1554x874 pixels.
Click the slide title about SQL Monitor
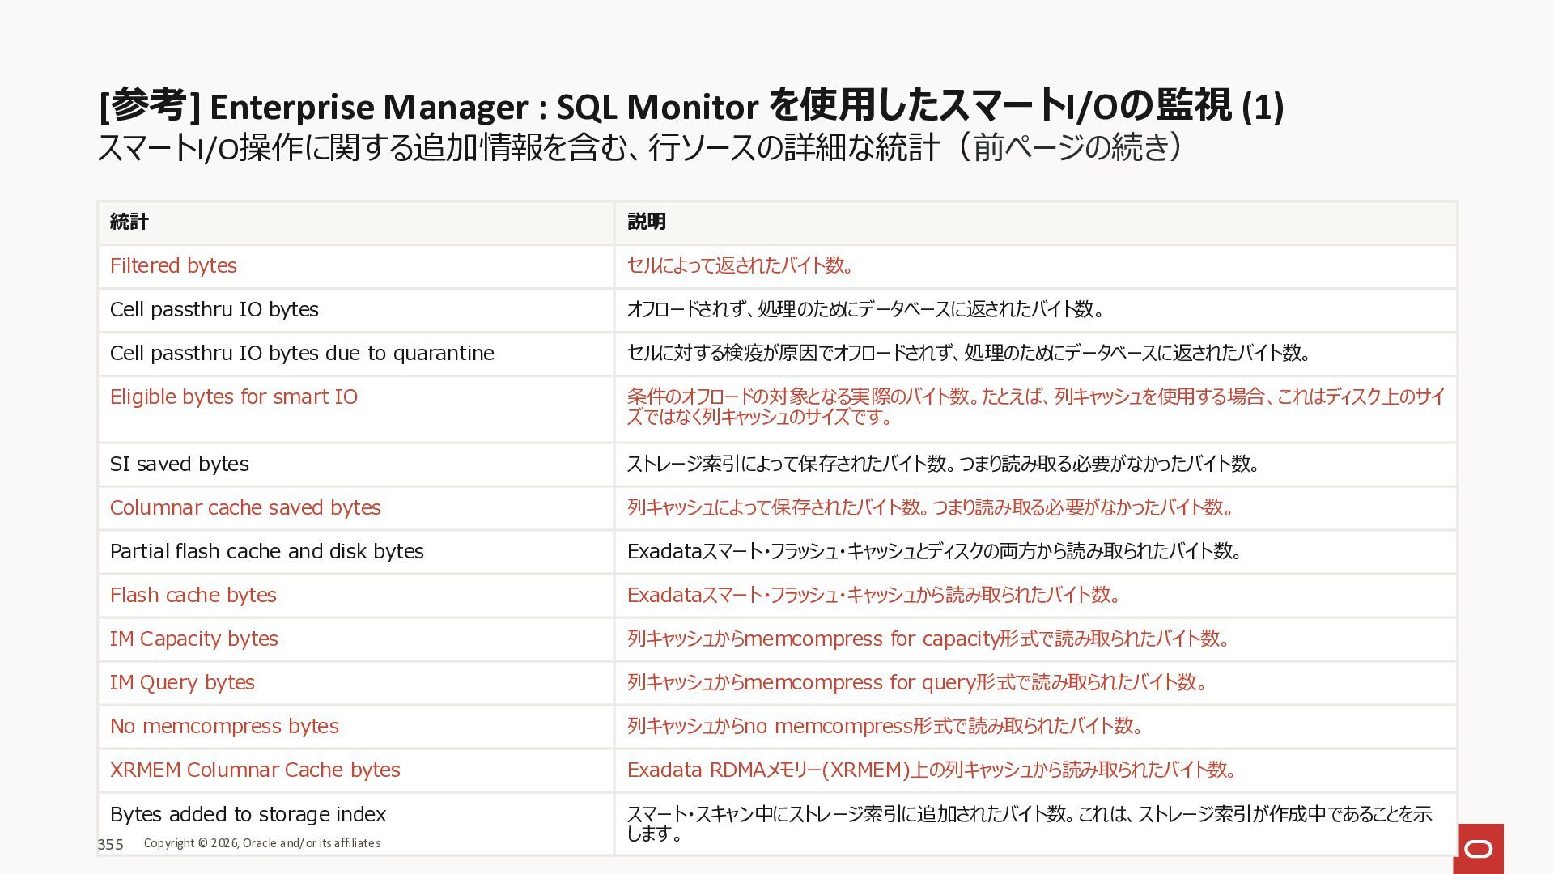click(690, 106)
